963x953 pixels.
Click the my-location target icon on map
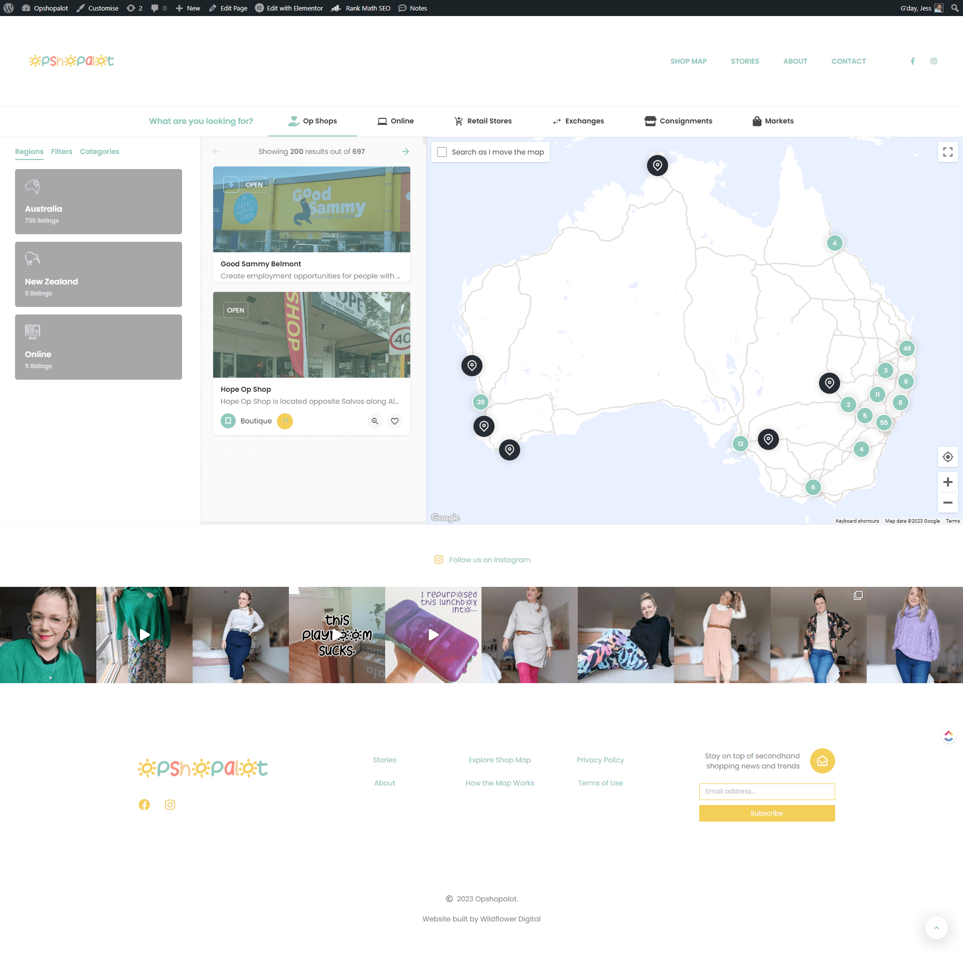(947, 457)
